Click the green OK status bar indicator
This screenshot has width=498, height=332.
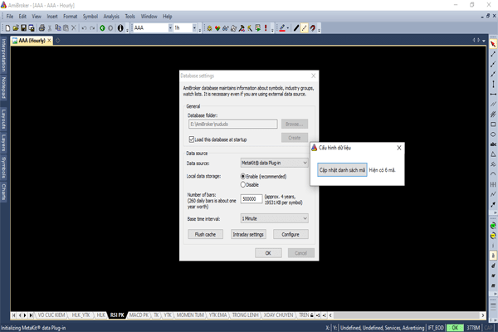[455, 328]
